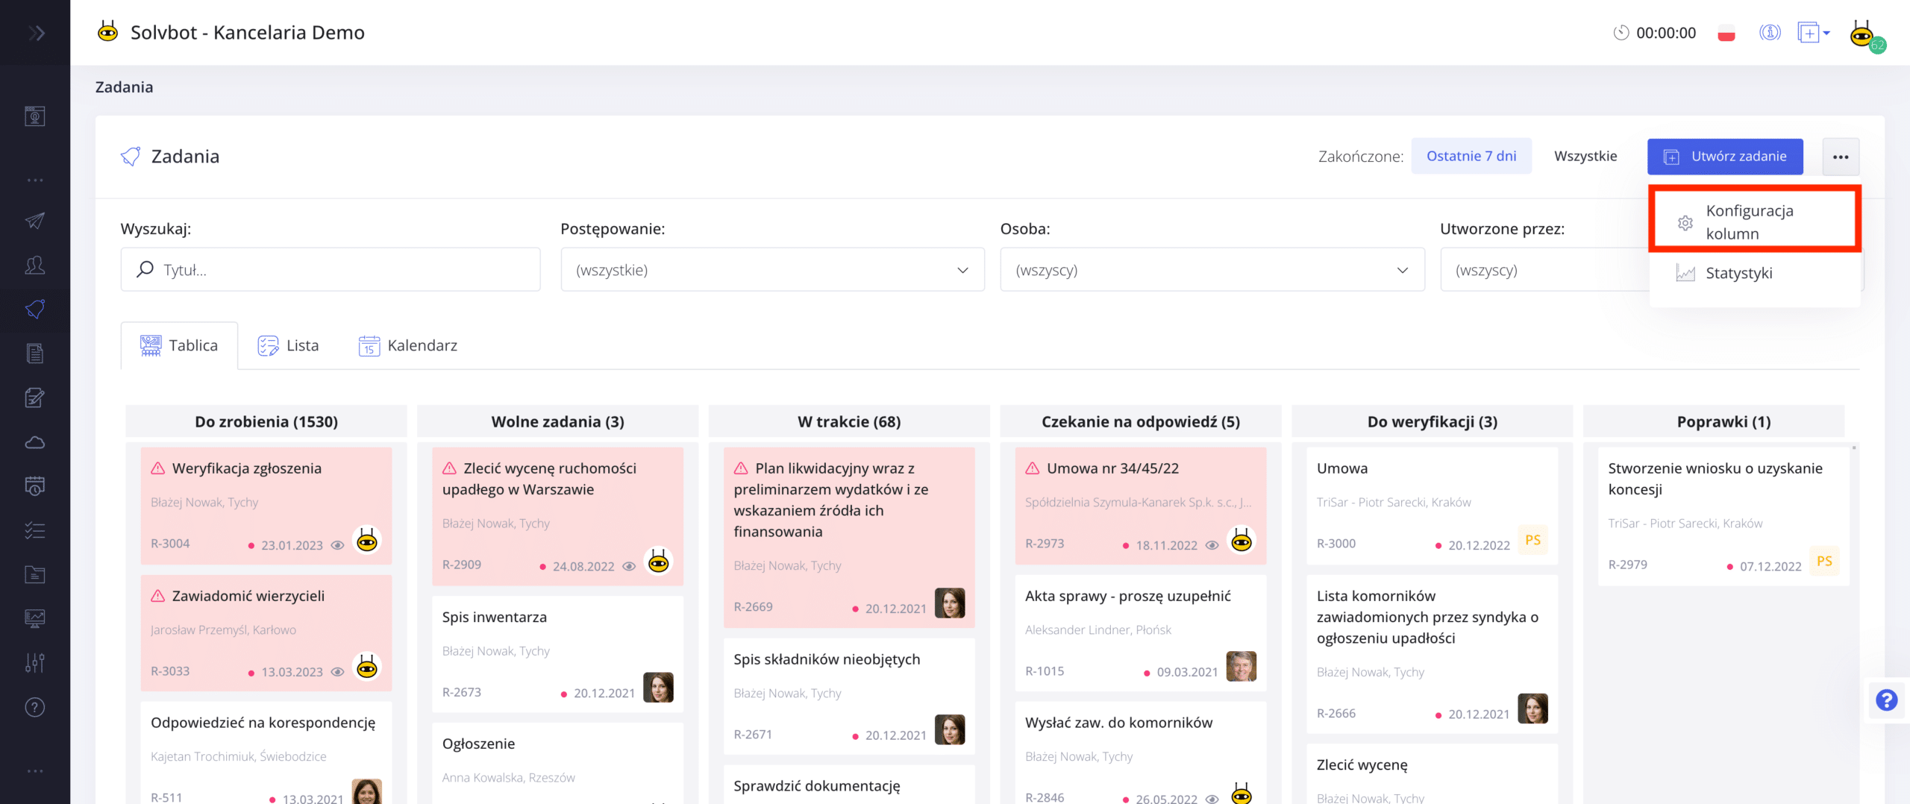Toggle eye icon on task R-3004
Viewport: 1910px width, 804px height.
(x=337, y=545)
